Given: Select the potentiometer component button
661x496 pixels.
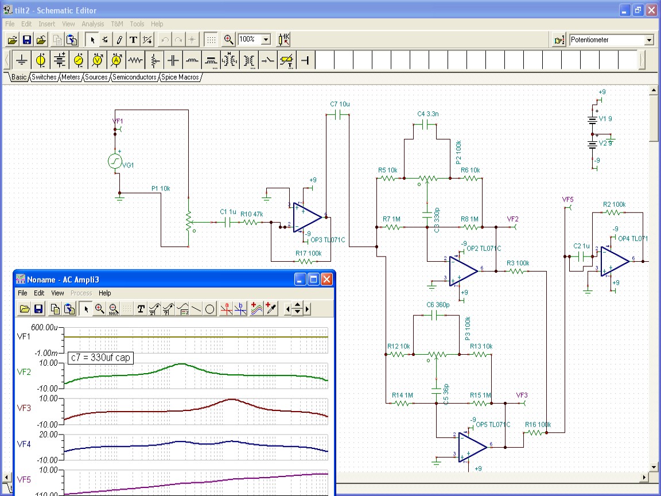Looking at the screenshot, I should tap(154, 60).
